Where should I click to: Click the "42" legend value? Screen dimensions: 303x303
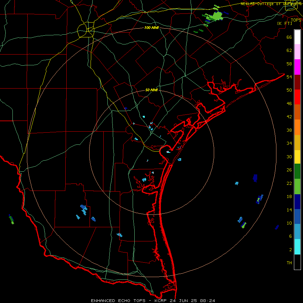point(289,116)
